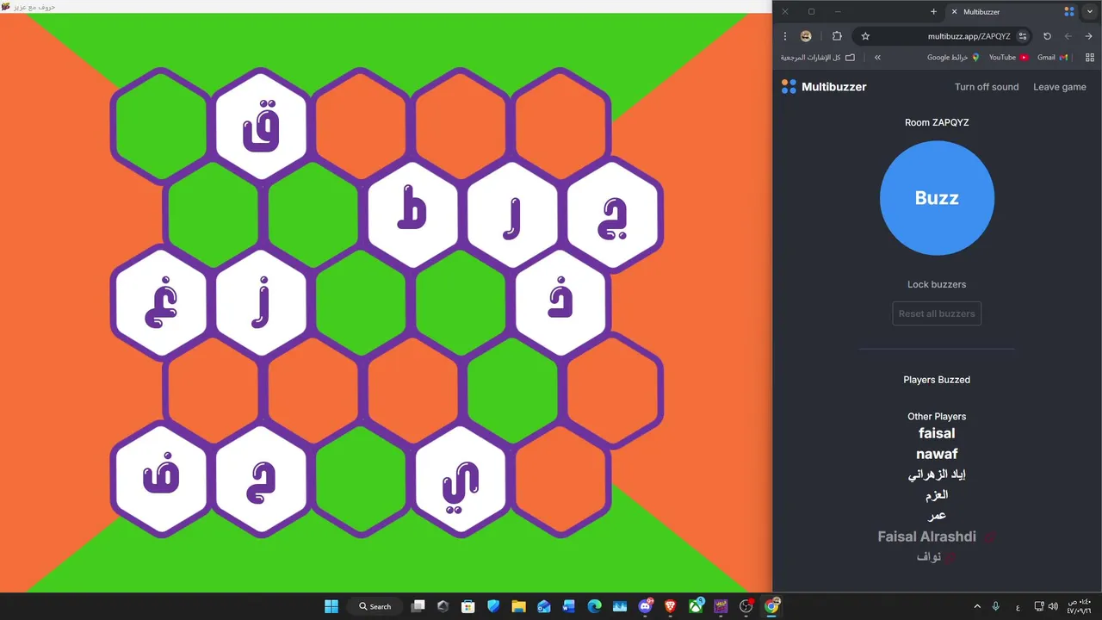
Task: Open the taskbar clock and date
Action: 1080,606
